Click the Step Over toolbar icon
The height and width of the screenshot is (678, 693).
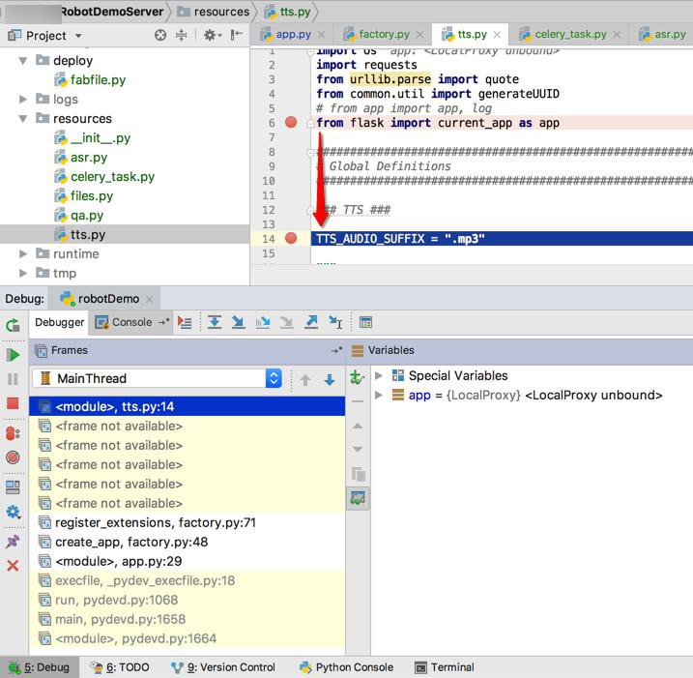[x=215, y=322]
